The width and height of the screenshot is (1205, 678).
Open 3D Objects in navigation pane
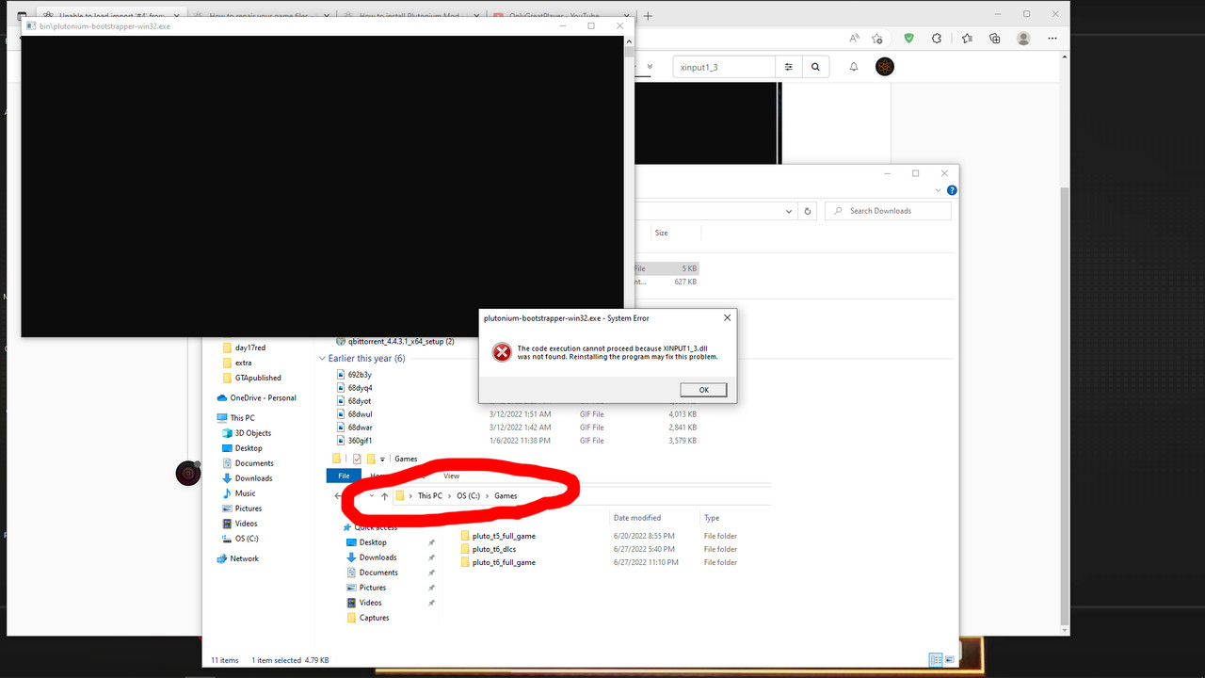coord(247,433)
